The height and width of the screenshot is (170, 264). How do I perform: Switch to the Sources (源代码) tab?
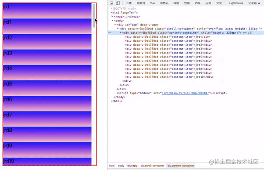pyautogui.click(x=164, y=3)
